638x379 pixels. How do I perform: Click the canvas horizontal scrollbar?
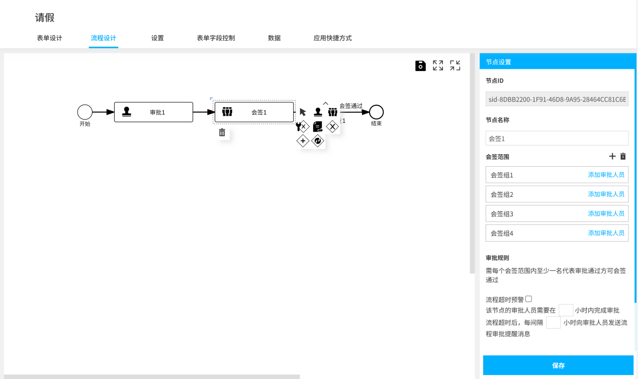click(152, 376)
